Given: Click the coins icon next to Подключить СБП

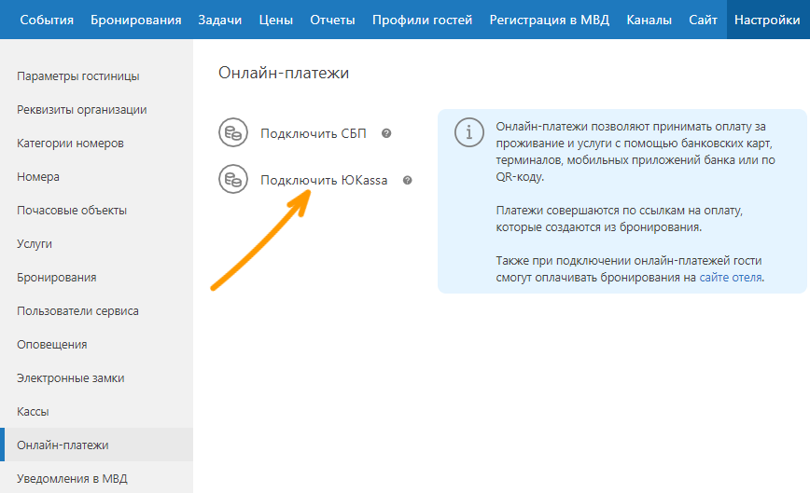Looking at the screenshot, I should click(x=233, y=132).
